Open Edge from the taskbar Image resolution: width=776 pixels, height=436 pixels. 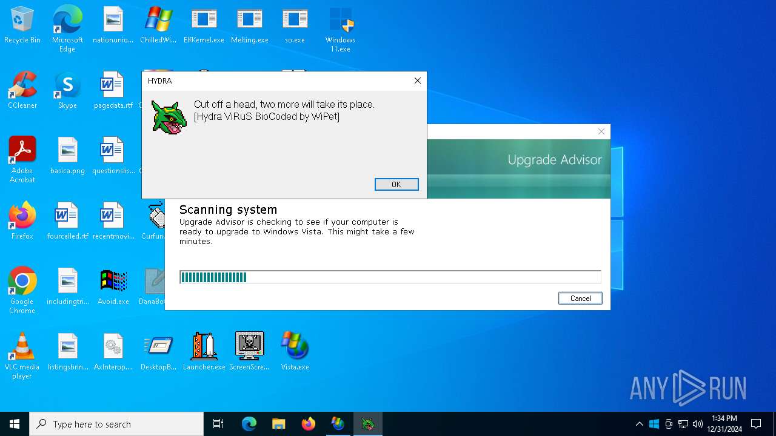(x=249, y=424)
